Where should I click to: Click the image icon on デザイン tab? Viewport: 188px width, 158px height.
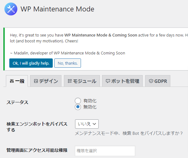[36, 81]
